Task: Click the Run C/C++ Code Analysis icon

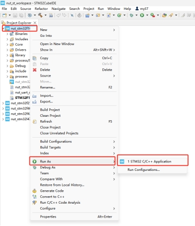Action: 34,203
